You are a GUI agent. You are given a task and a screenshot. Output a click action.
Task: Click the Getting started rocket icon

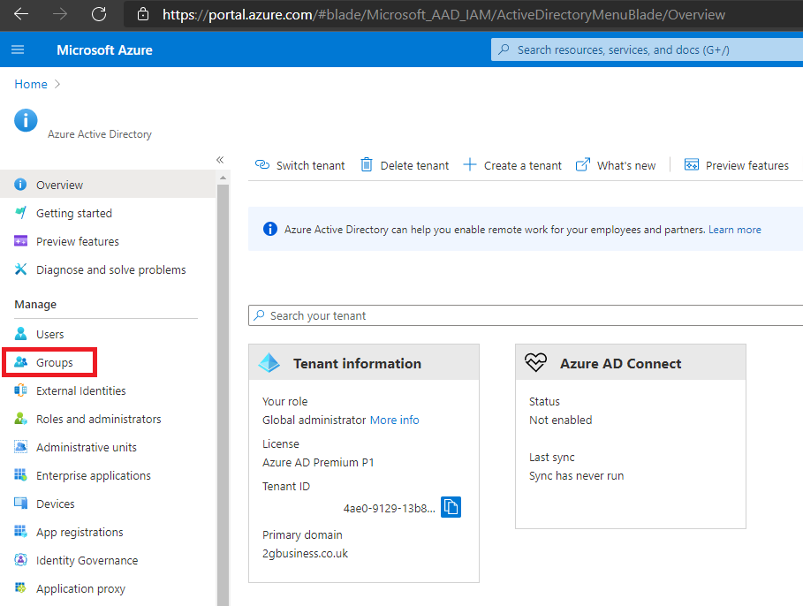20,212
